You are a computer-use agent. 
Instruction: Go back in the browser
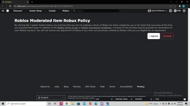pyautogui.click(x=3, y=6)
